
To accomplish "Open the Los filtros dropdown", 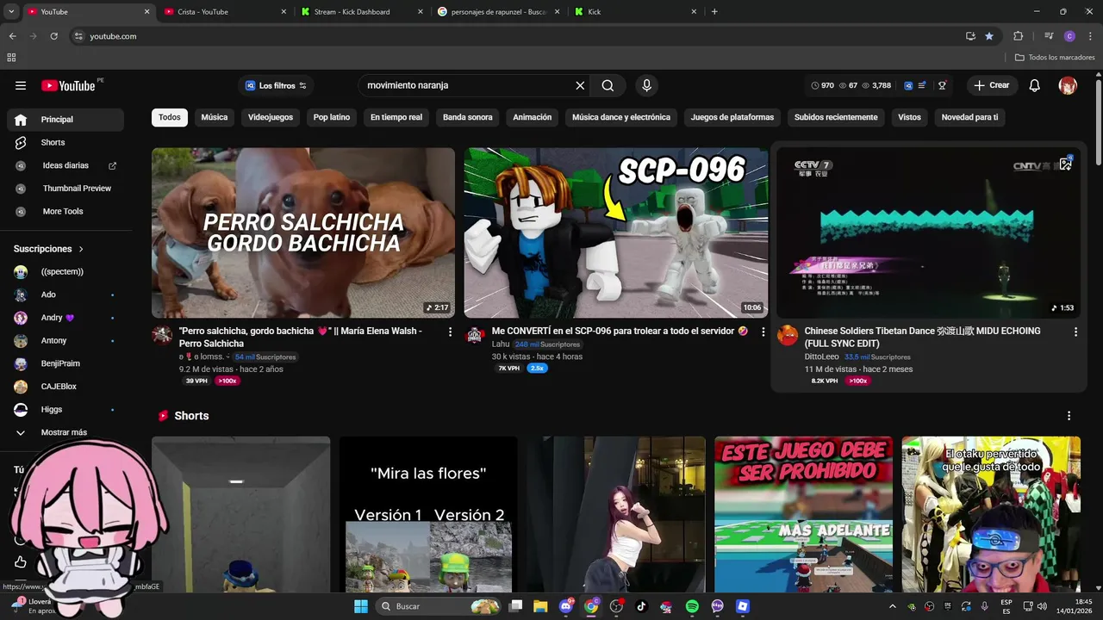I will pos(276,85).
